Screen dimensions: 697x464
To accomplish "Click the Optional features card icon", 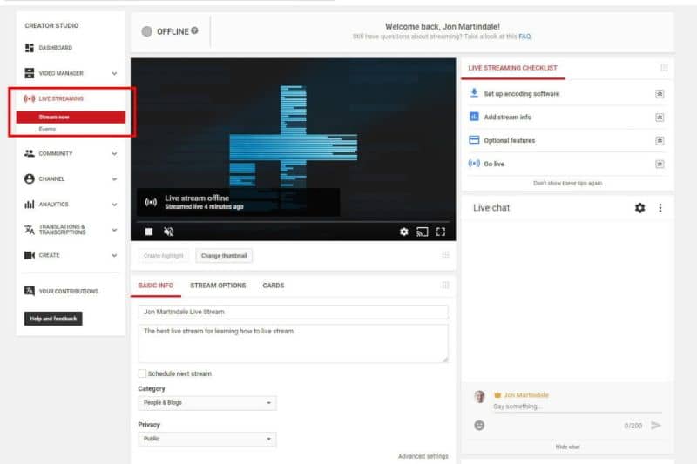I will [x=474, y=140].
